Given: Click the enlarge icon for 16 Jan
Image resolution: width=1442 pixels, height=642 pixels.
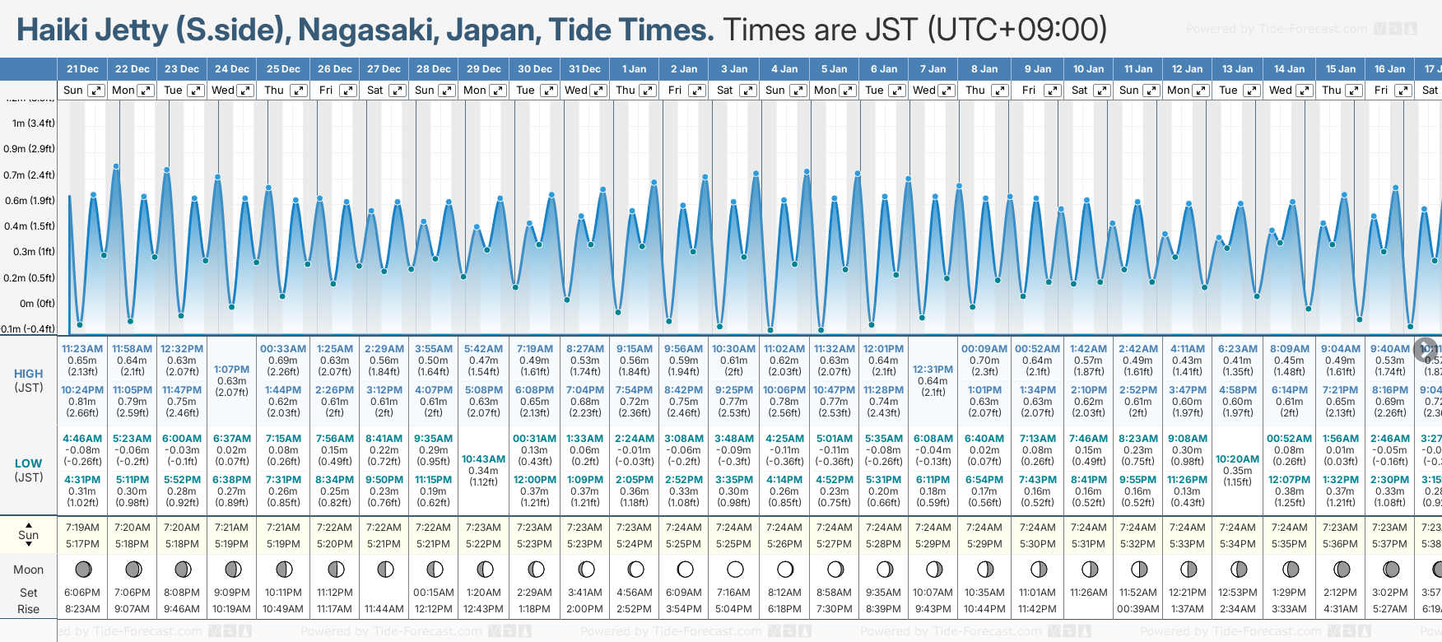Looking at the screenshot, I should (1404, 91).
